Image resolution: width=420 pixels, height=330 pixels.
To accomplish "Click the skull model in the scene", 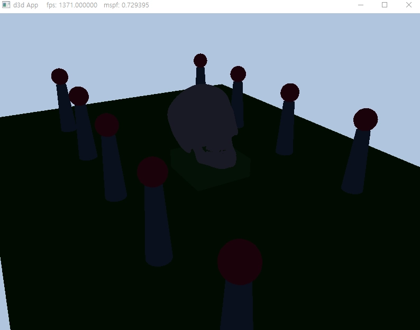I will pos(202,126).
